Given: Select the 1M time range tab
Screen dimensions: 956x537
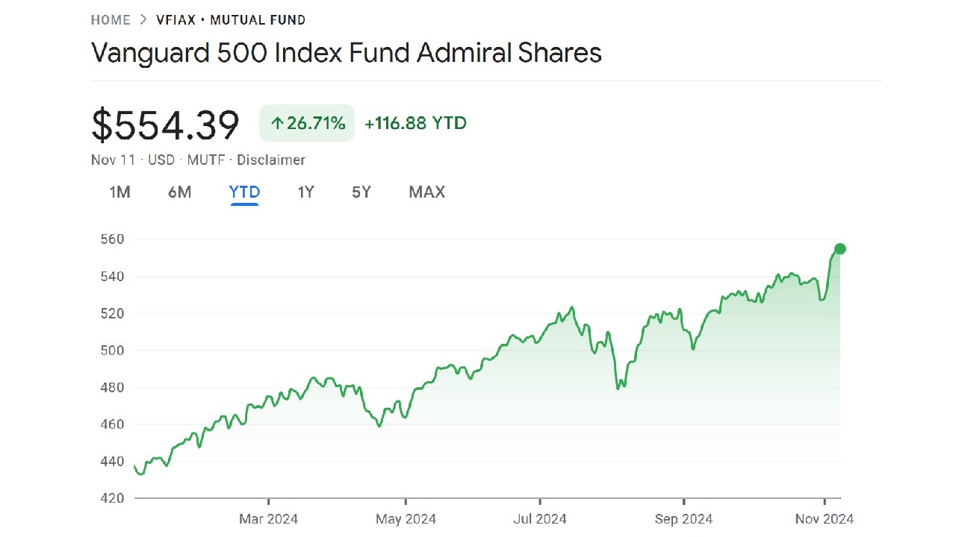Looking at the screenshot, I should coord(120,192).
